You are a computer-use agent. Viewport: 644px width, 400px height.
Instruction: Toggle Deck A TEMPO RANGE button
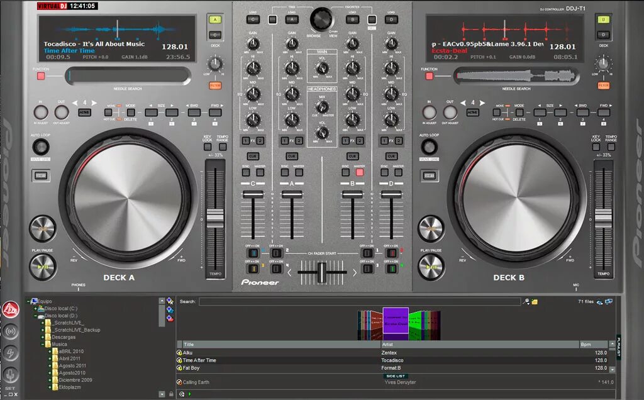[222, 147]
